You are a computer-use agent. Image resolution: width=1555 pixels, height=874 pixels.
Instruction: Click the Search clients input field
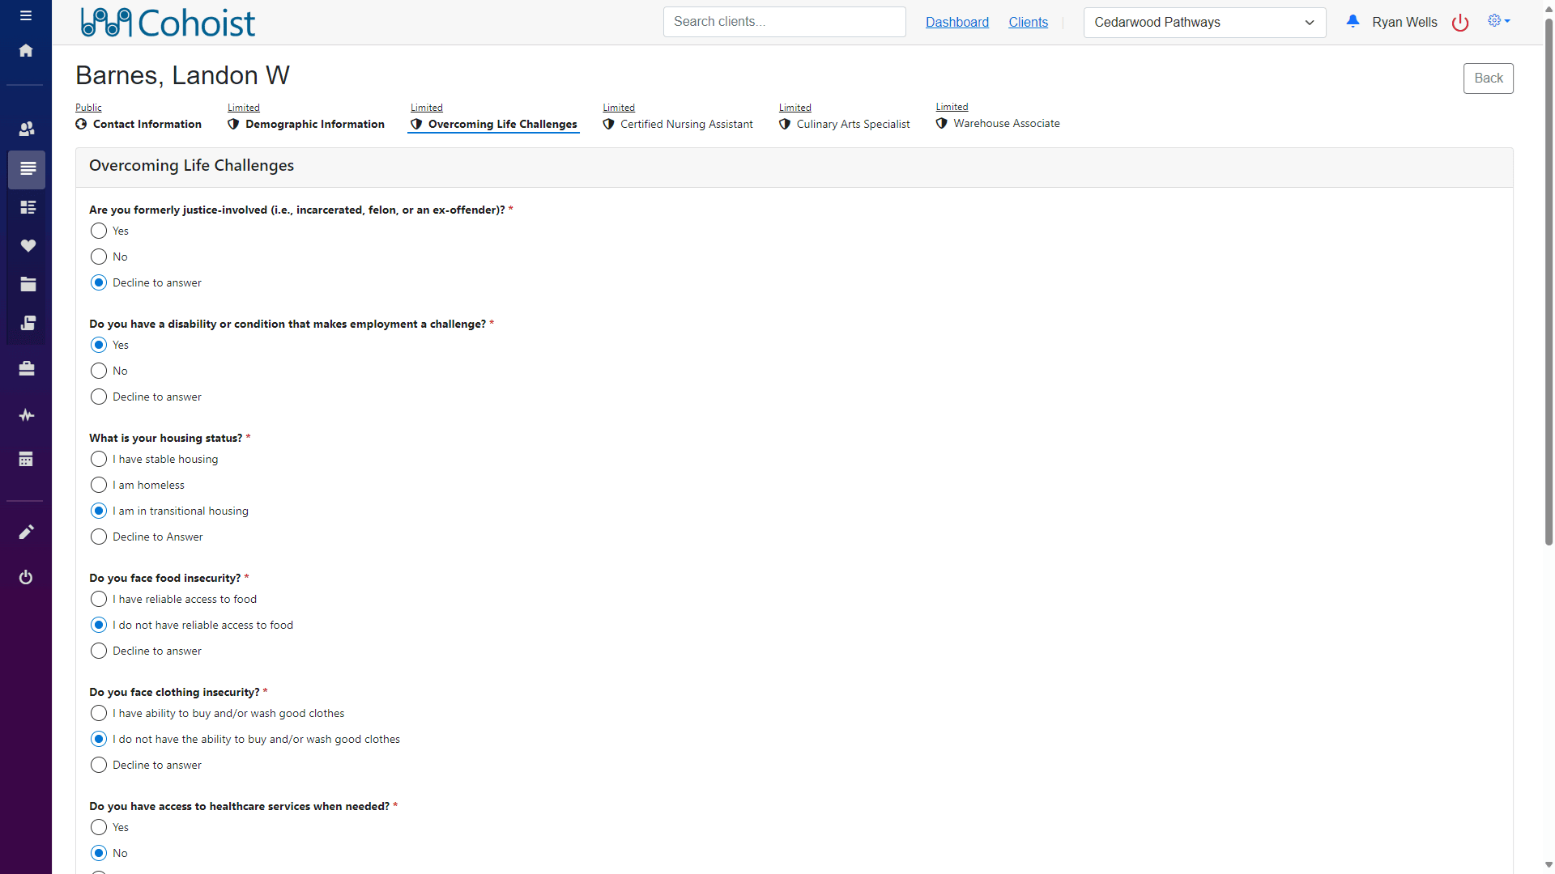(783, 22)
